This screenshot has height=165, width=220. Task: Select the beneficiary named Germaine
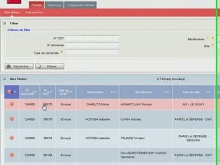143,155
